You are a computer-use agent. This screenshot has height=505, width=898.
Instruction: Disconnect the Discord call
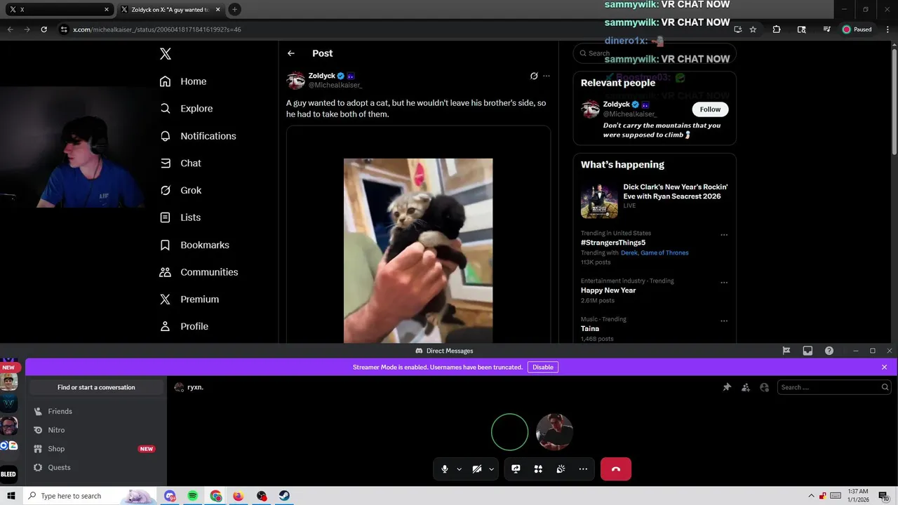click(x=616, y=469)
